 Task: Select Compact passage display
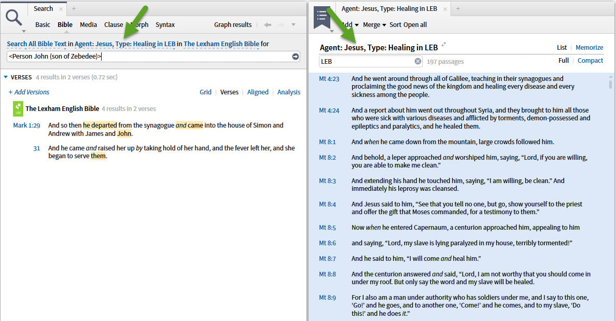coord(590,61)
